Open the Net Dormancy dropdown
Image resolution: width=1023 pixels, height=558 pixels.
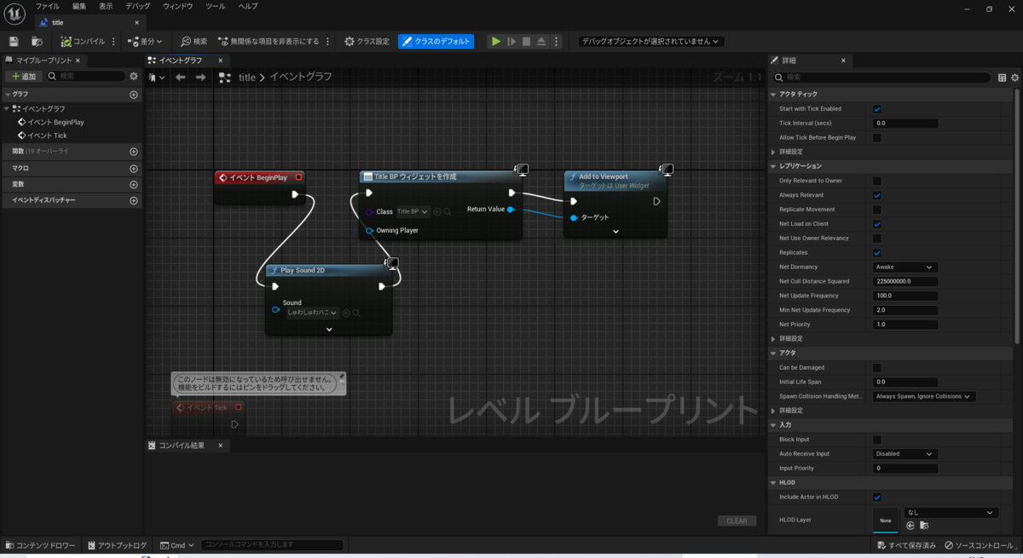905,267
